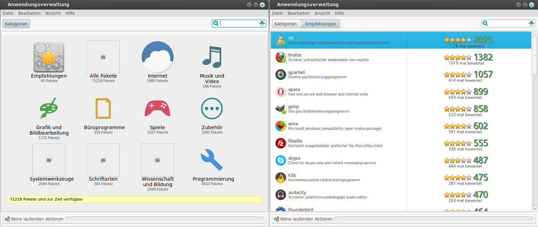Open Wissenschaft und Bildung placeholder icon

(158, 160)
